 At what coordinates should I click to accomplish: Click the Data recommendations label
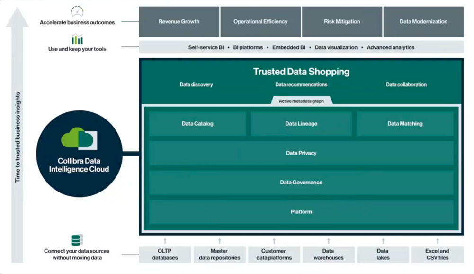[x=301, y=84]
